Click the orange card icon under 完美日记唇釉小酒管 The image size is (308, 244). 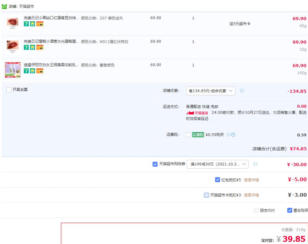click(x=40, y=47)
